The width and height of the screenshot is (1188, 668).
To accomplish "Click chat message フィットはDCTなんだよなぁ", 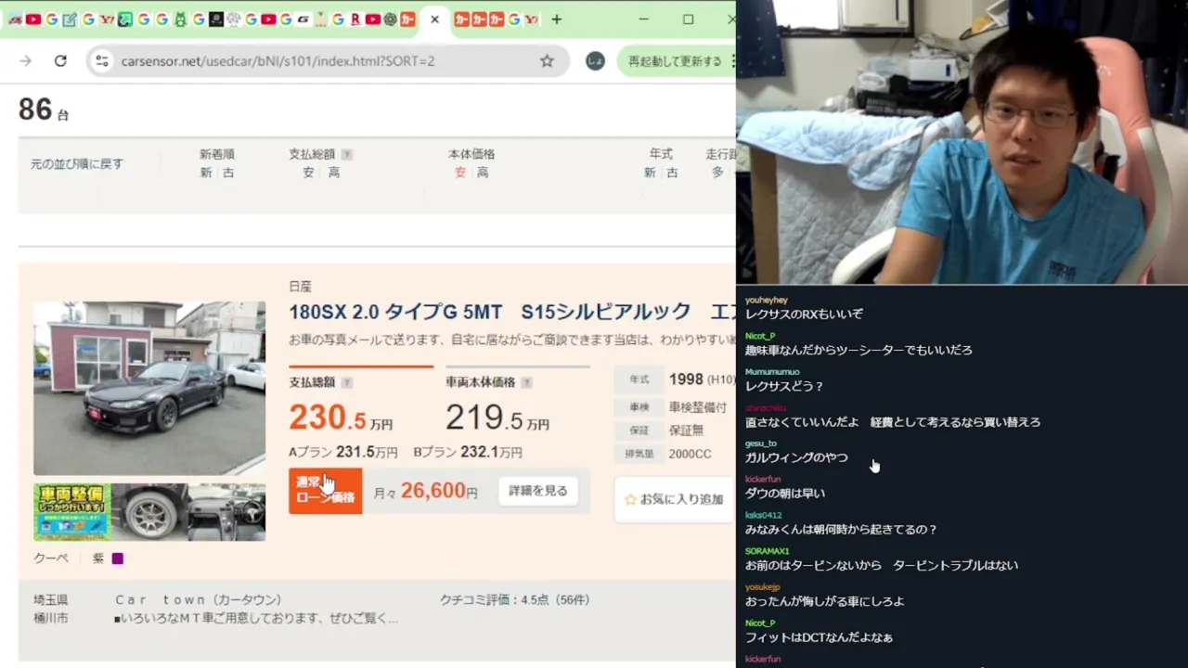I will (x=819, y=637).
